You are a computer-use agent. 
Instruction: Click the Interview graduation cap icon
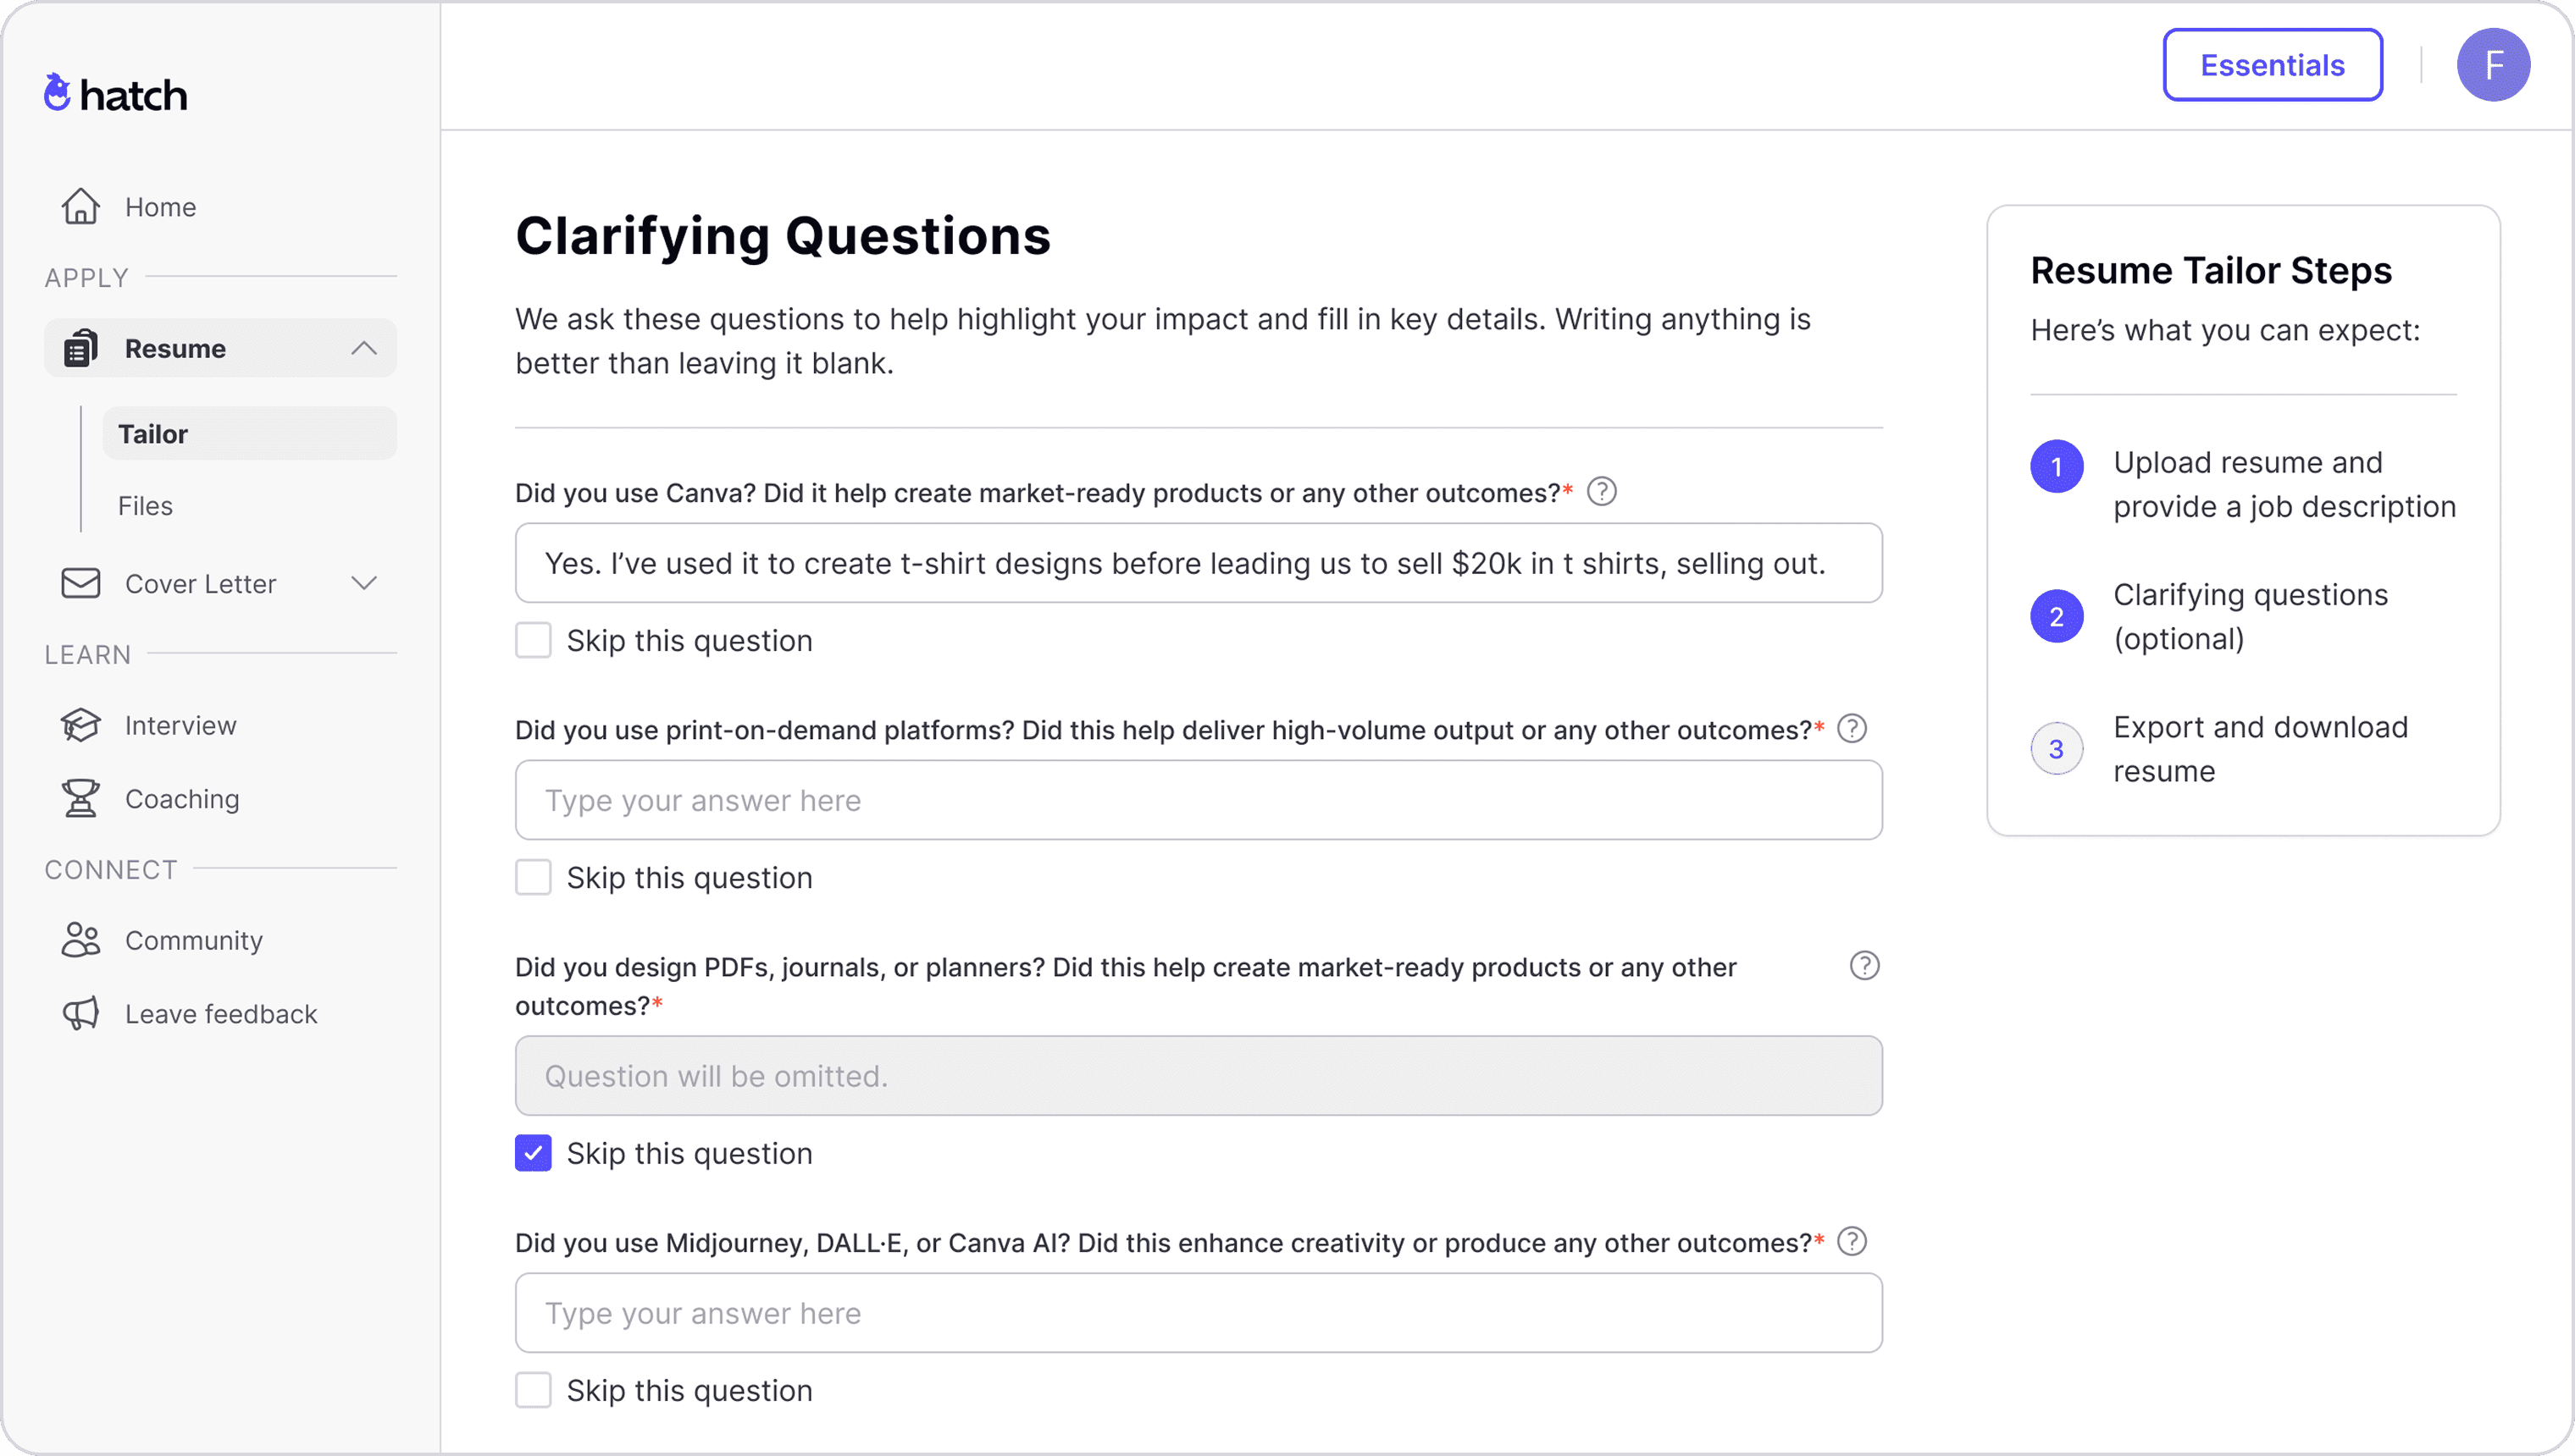[x=80, y=725]
